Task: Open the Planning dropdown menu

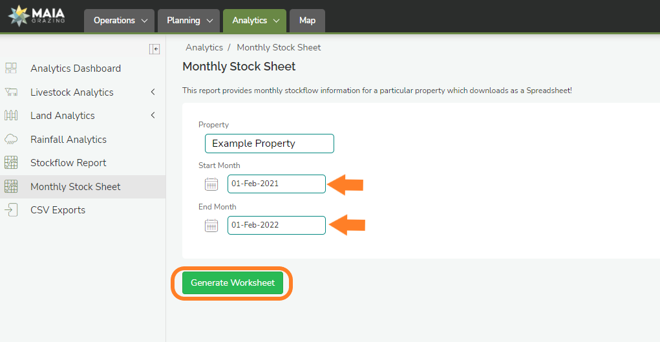Action: pos(189,21)
